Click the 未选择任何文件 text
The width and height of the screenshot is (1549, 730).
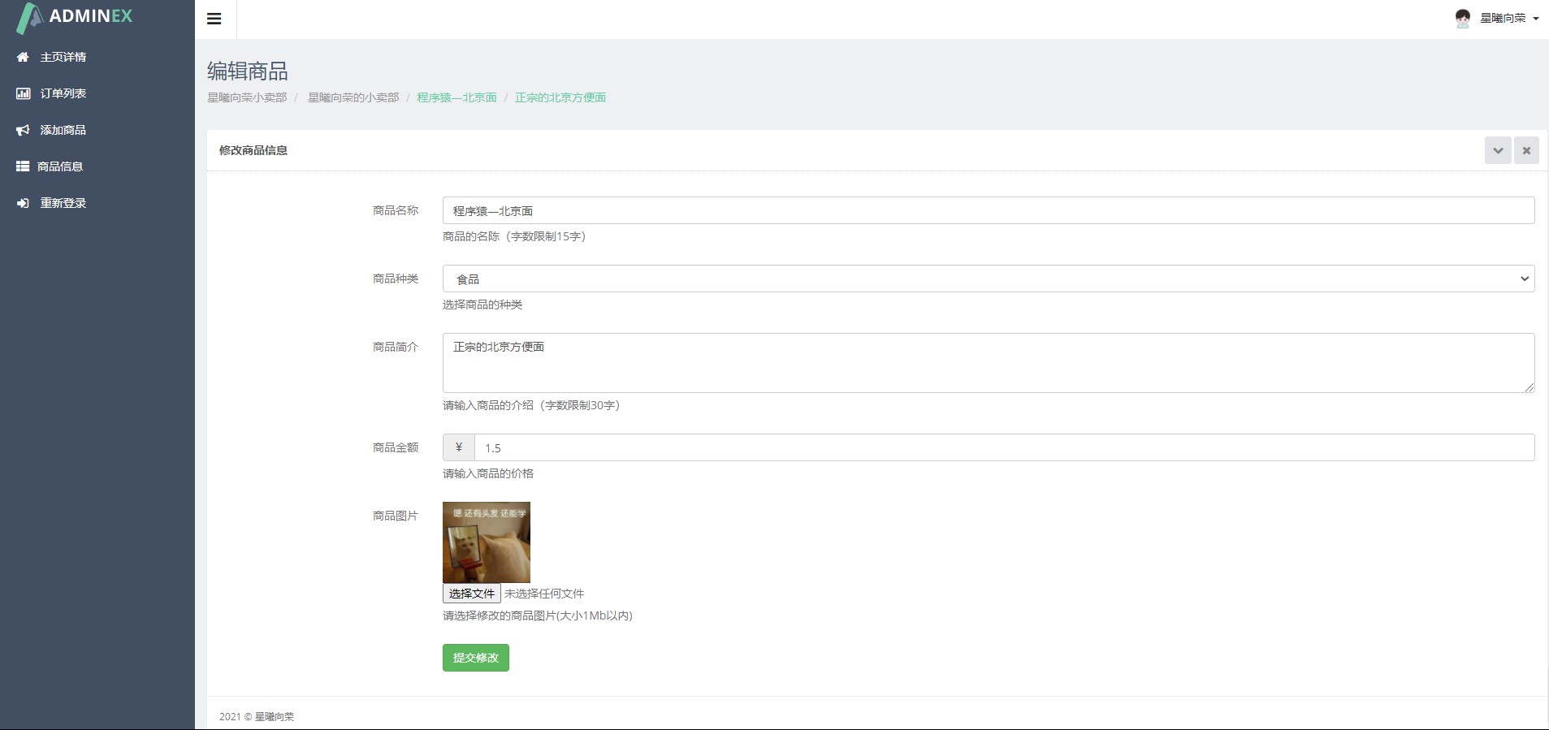(544, 594)
